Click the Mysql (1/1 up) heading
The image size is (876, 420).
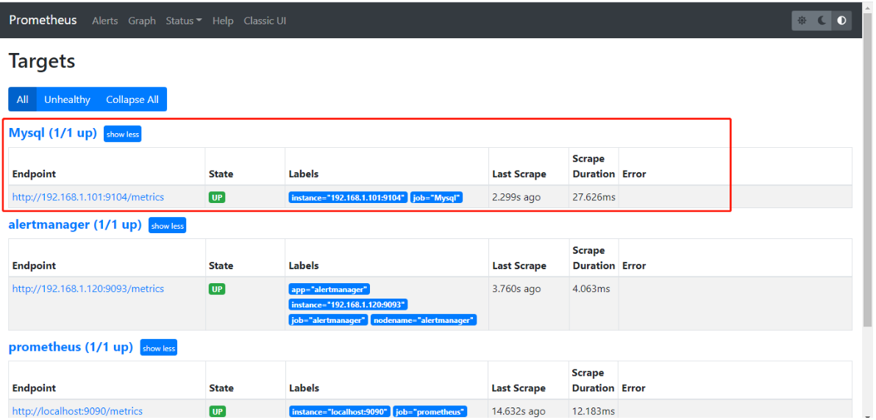click(53, 133)
